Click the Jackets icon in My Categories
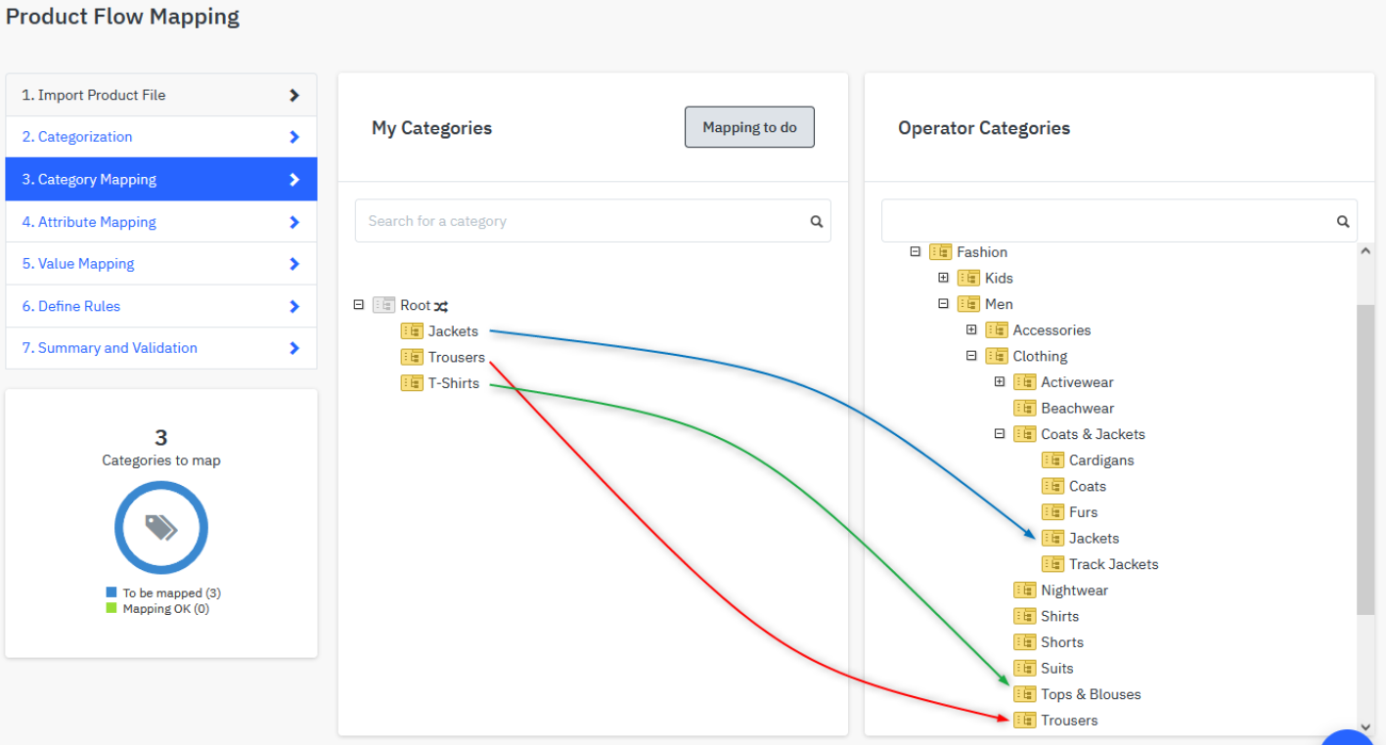 tap(412, 331)
